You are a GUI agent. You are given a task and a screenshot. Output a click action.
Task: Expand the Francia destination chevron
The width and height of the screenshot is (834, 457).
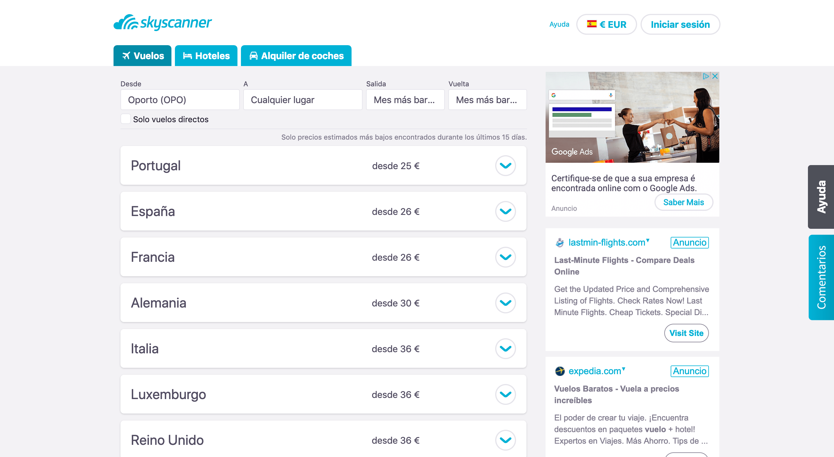[505, 257]
